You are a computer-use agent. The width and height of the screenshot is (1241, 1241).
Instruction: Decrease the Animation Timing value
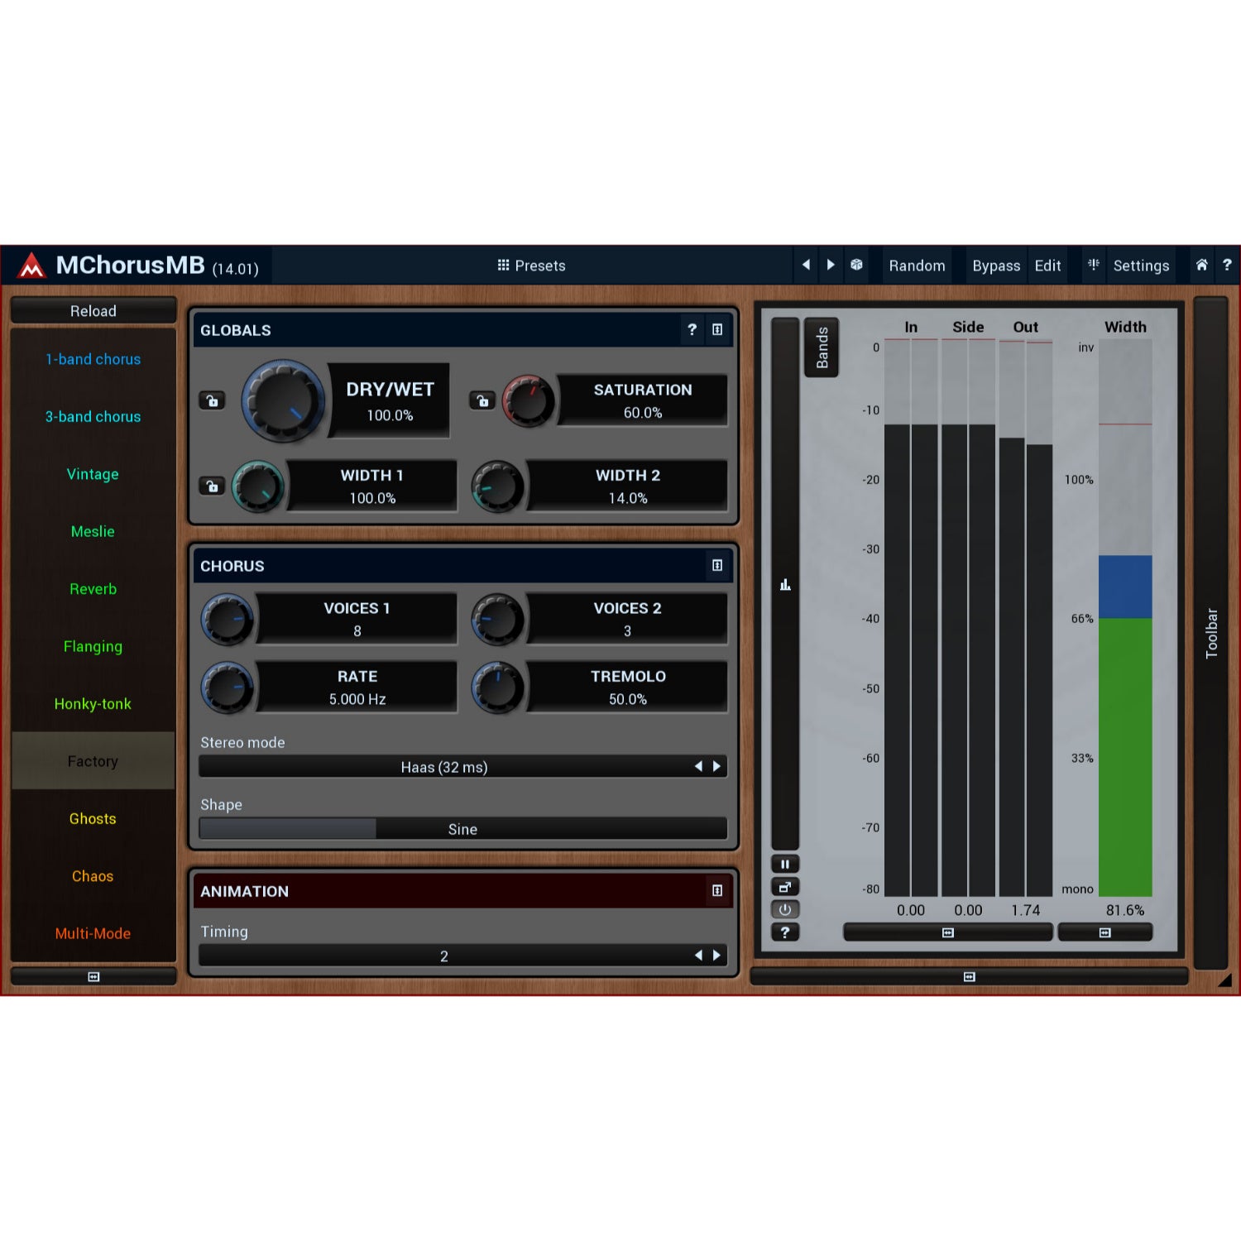point(698,956)
